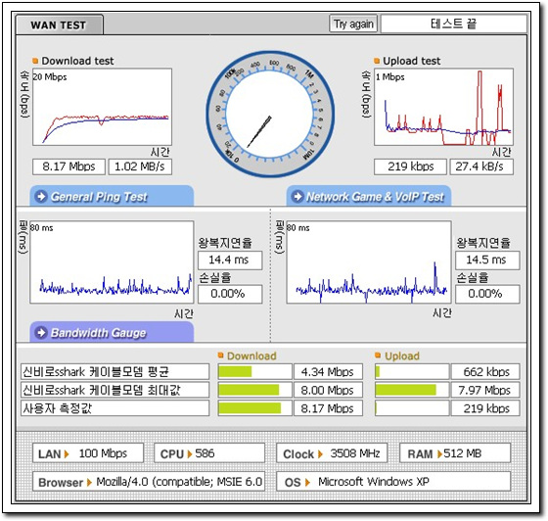Open the Network Game & VoIP Test section
The height and width of the screenshot is (521, 548).
tap(369, 196)
